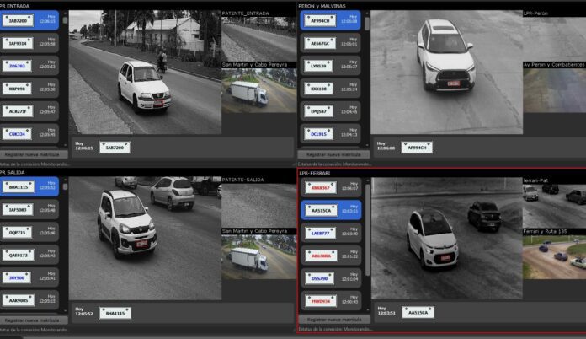Open the PERON y MALVINAS main camera image

point(446,73)
